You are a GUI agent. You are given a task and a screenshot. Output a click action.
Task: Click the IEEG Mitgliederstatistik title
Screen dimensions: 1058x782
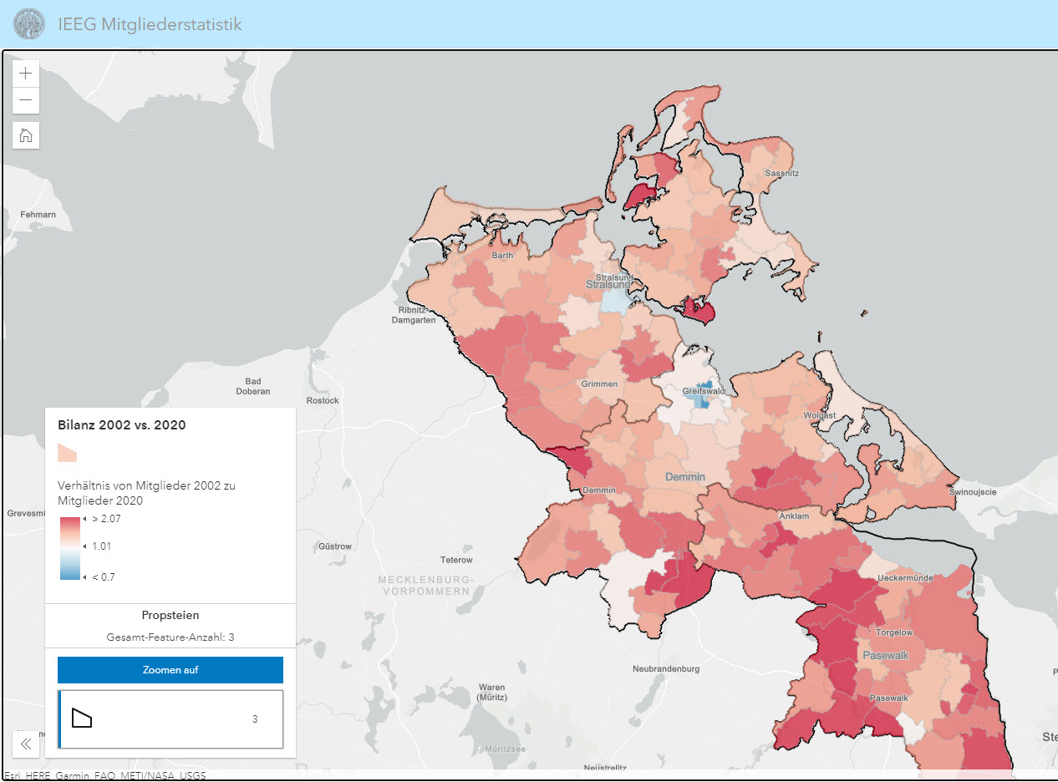[x=150, y=24]
